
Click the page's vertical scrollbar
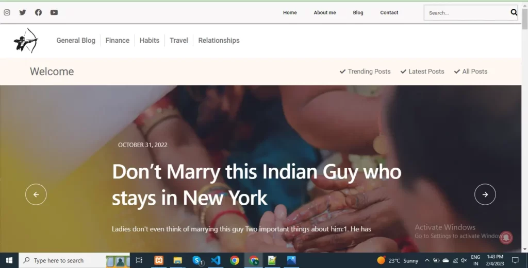[524, 129]
